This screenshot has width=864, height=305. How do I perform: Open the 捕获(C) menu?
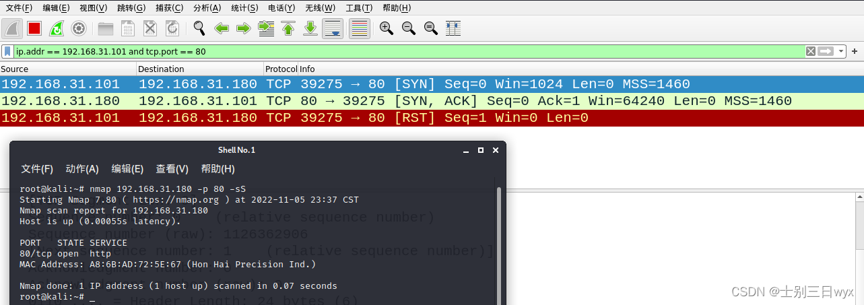(x=169, y=8)
